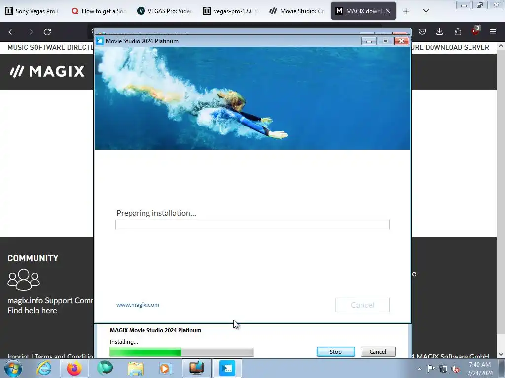The image size is (505, 378).
Task: Click MUSIC SOFTWARE DIRECTLY header text
Action: click(50, 47)
